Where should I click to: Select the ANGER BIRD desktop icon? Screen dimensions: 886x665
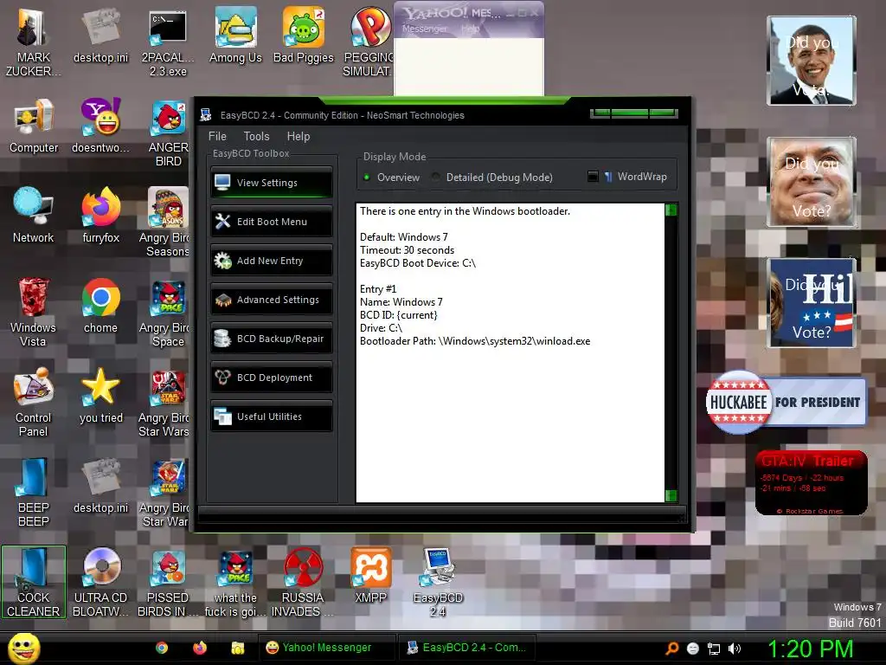pyautogui.click(x=169, y=132)
